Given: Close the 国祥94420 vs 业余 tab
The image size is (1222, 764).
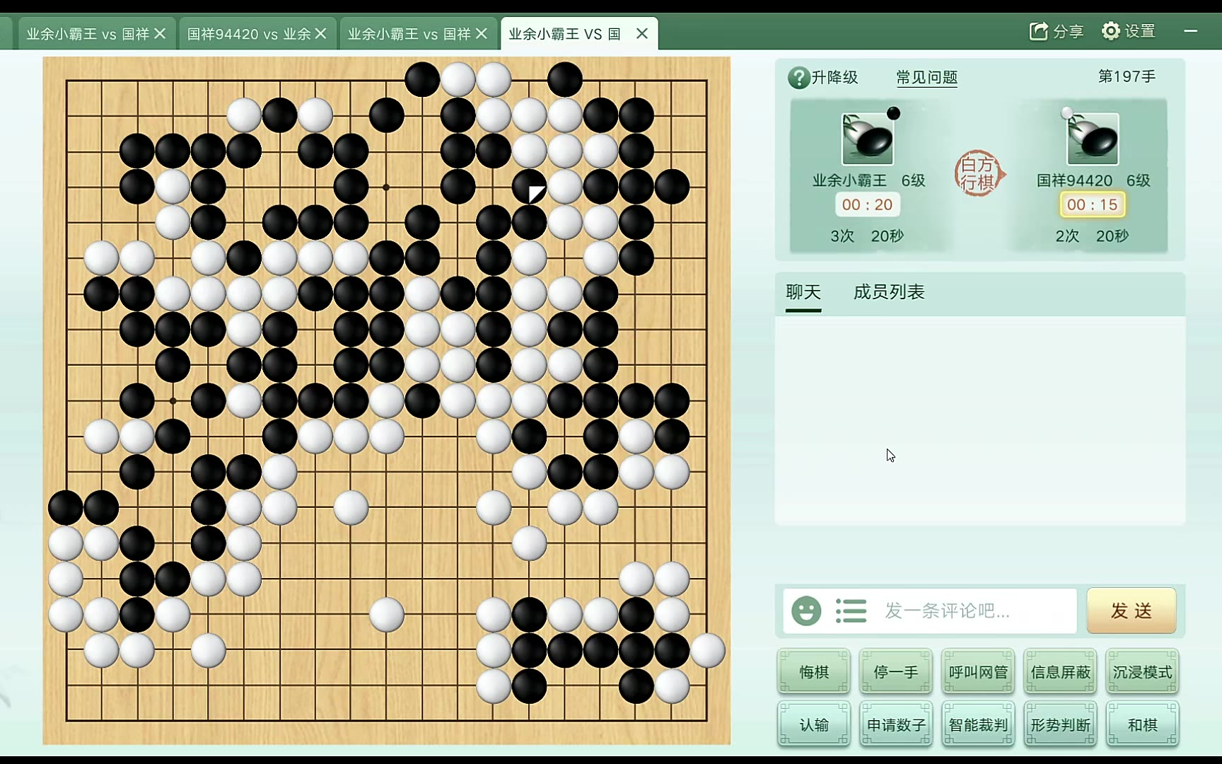Looking at the screenshot, I should pos(320,33).
